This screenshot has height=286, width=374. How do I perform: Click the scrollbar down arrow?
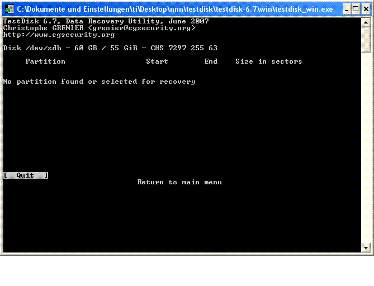(x=366, y=248)
